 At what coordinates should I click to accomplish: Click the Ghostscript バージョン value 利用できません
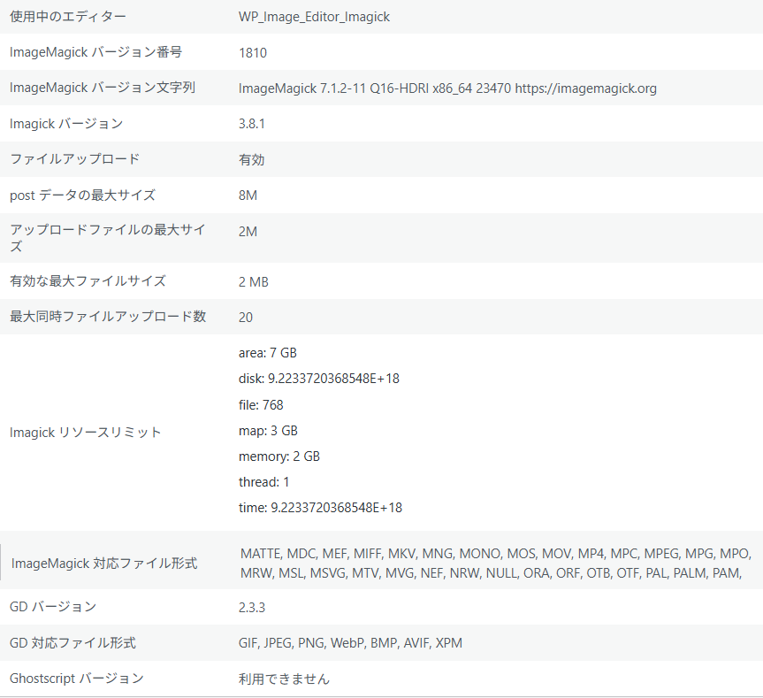point(284,679)
